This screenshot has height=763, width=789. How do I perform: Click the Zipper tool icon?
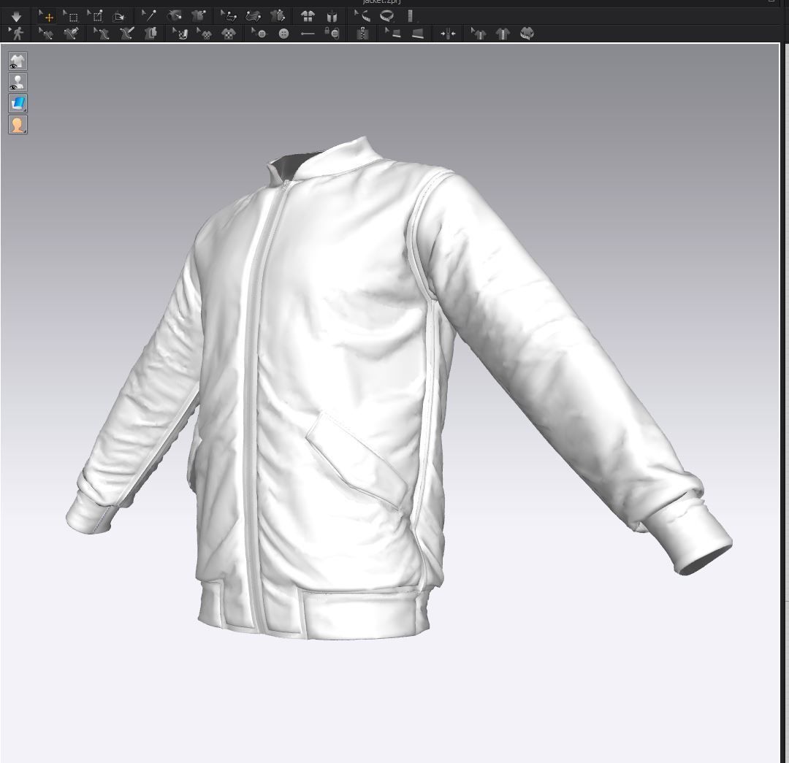[x=362, y=34]
